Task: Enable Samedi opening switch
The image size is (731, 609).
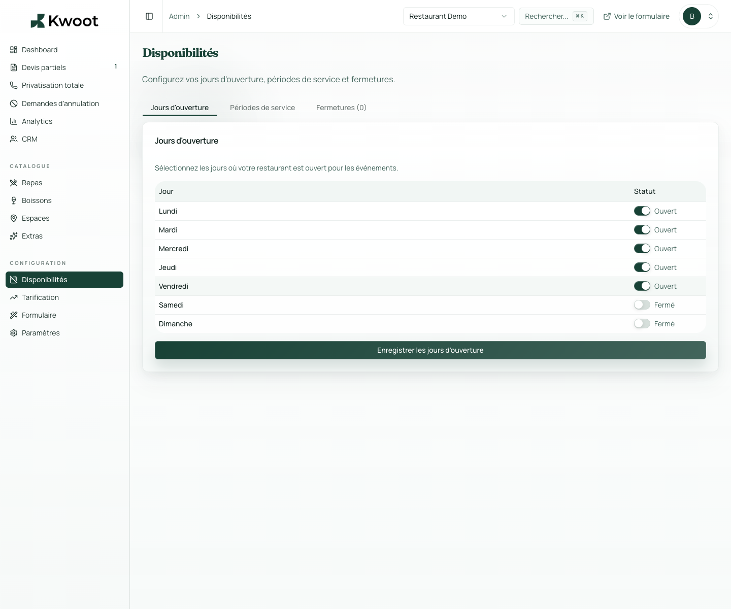Action: tap(642, 305)
